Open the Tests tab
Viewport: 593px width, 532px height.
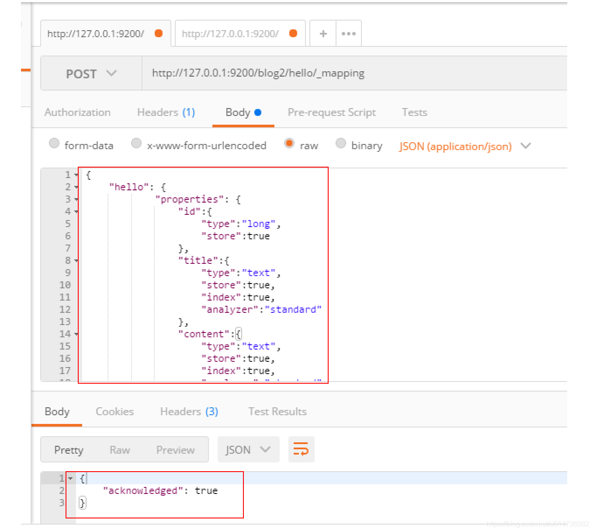tap(414, 112)
